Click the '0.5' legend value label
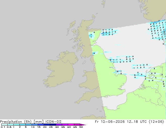 coord(9,127)
